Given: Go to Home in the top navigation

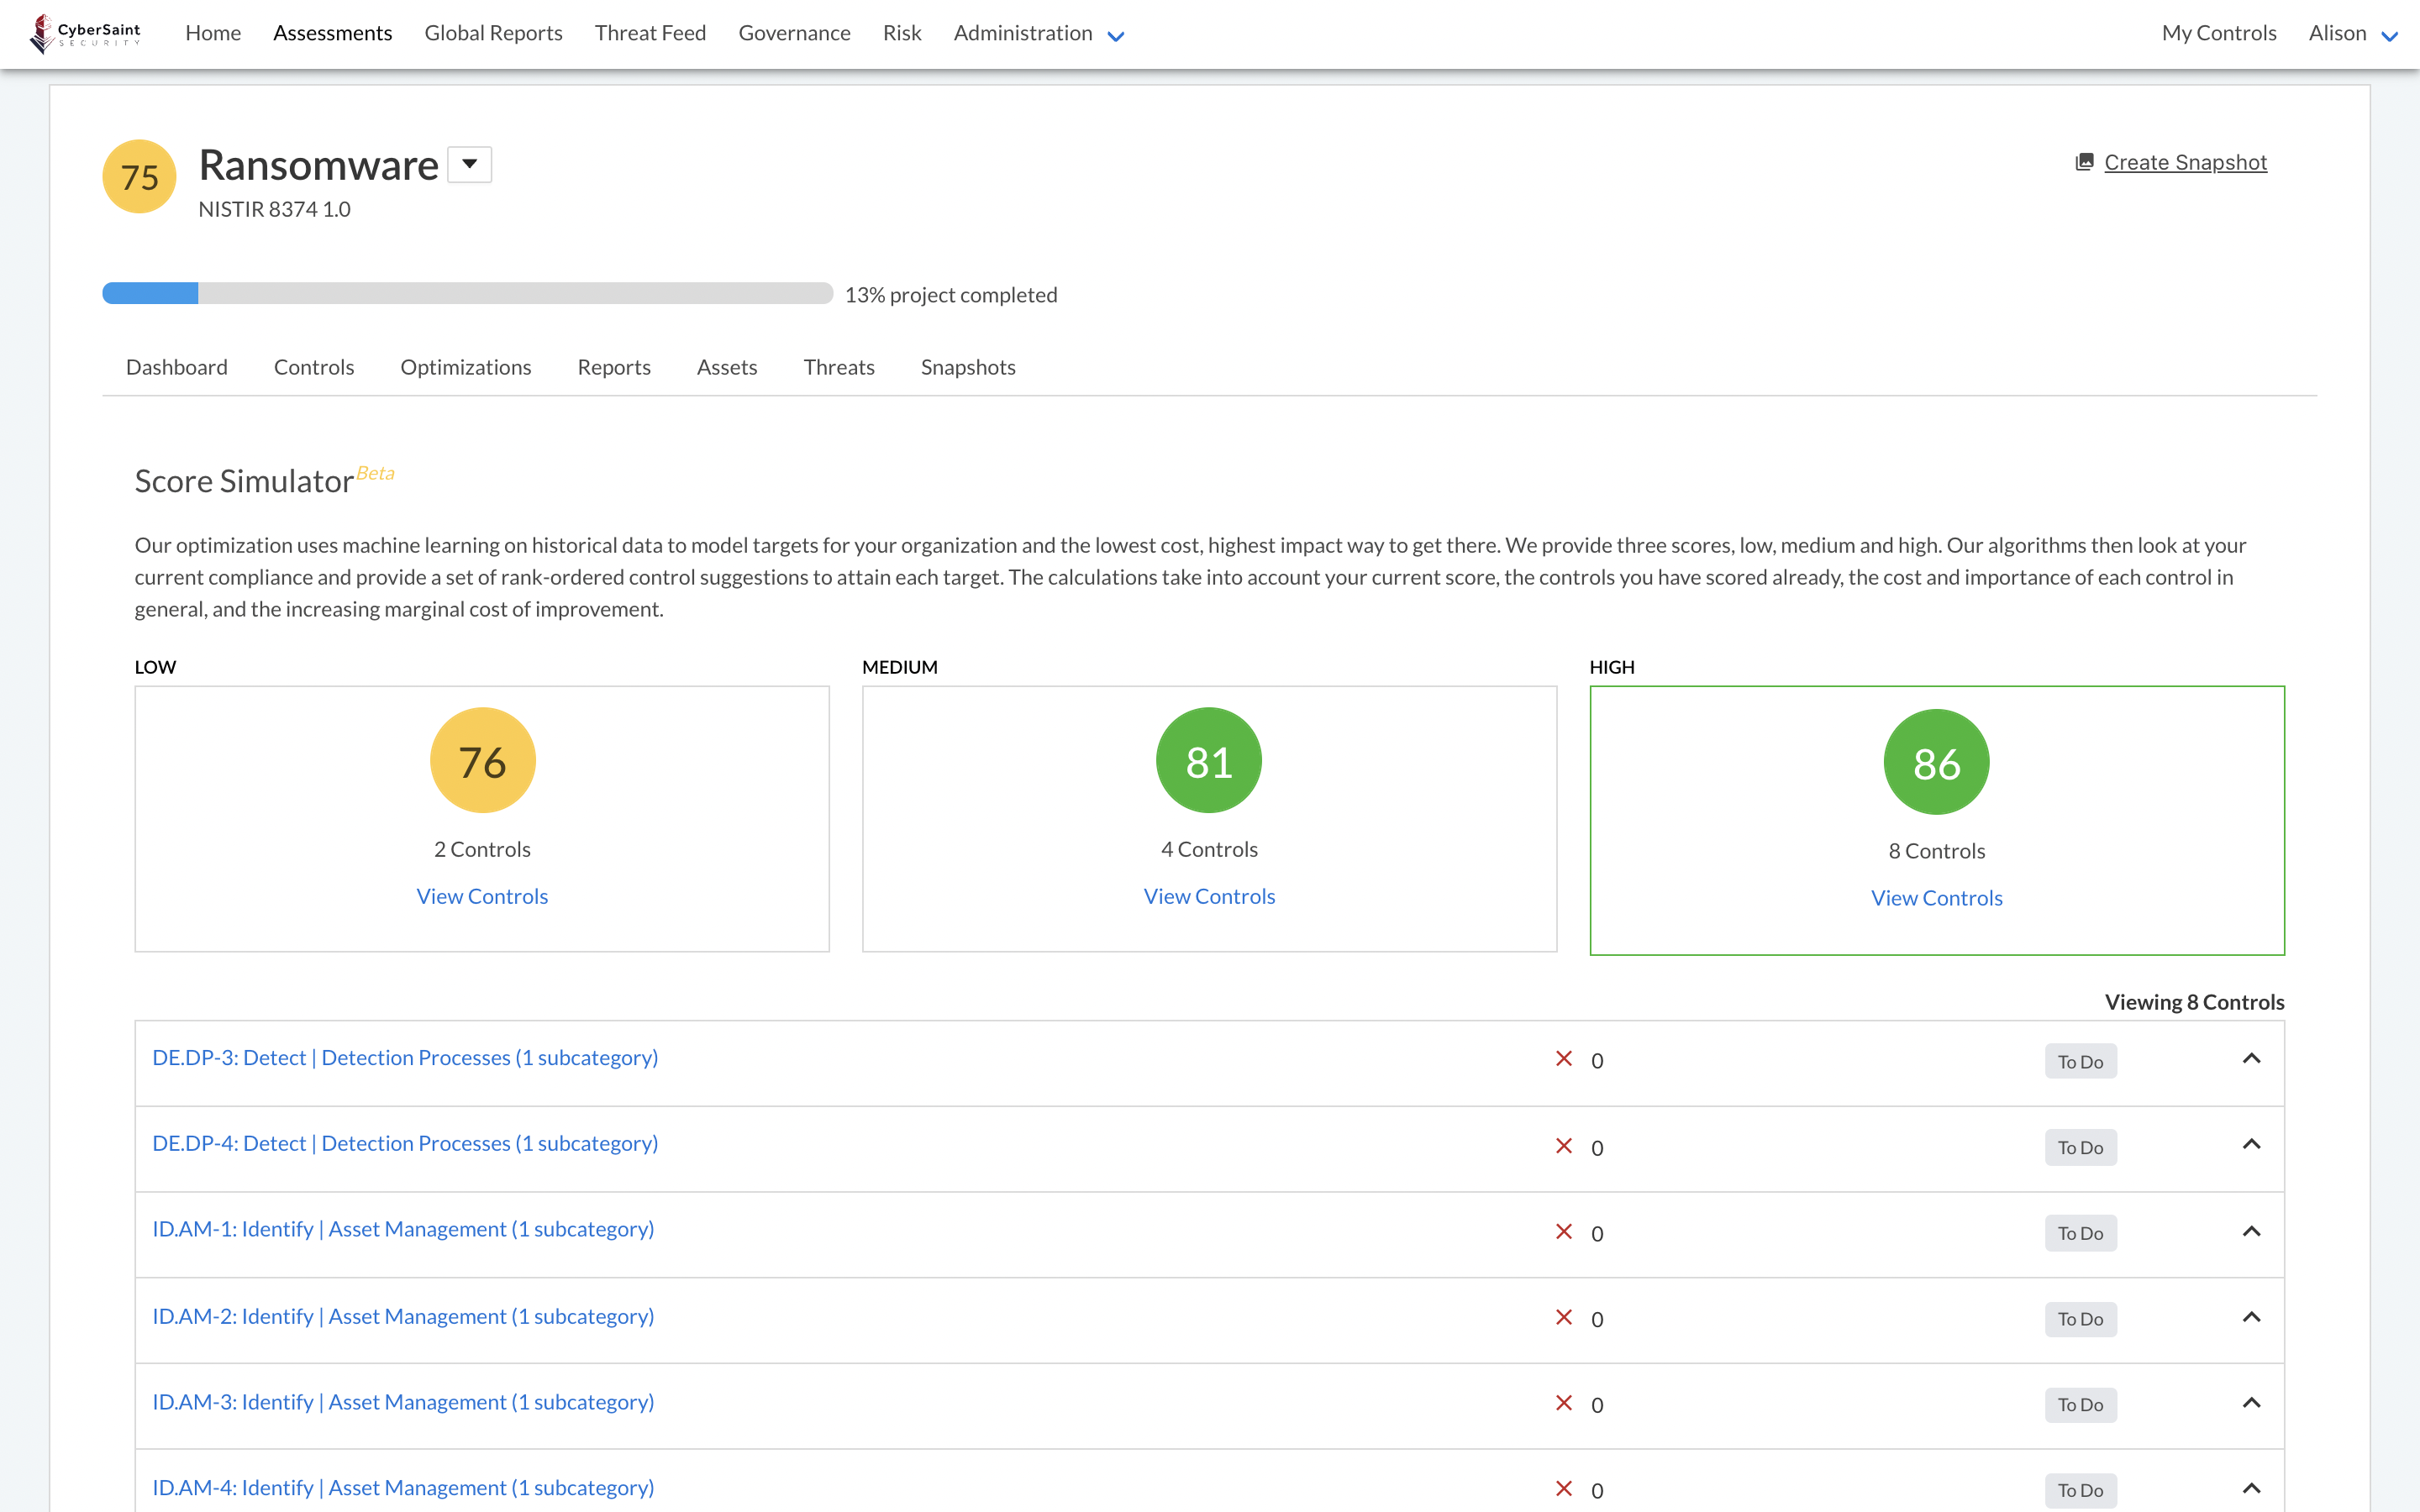Looking at the screenshot, I should coord(213,33).
